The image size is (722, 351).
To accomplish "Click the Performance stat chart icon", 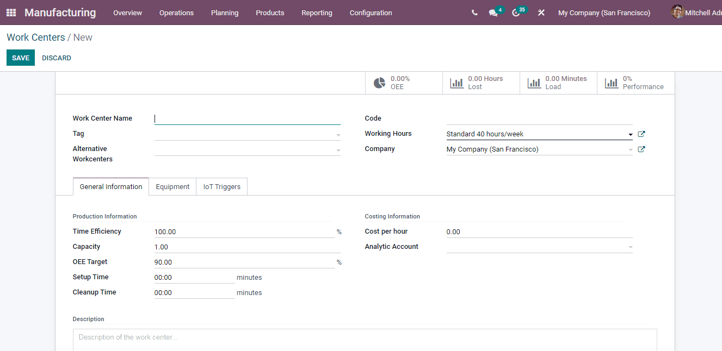I will [612, 82].
